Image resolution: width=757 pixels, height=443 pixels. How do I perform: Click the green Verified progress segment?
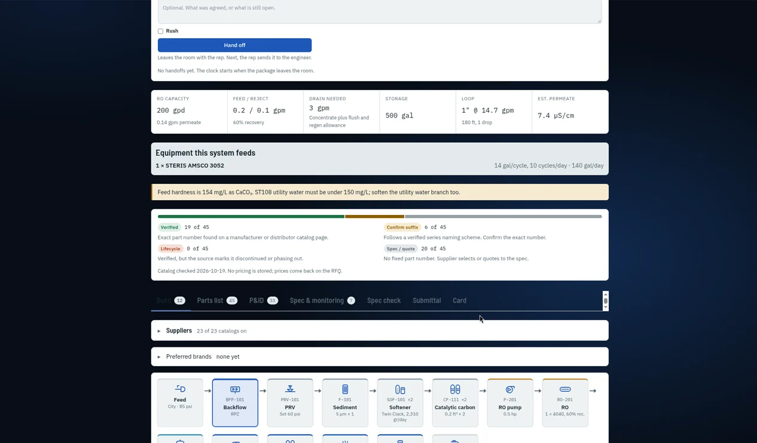pos(251,216)
